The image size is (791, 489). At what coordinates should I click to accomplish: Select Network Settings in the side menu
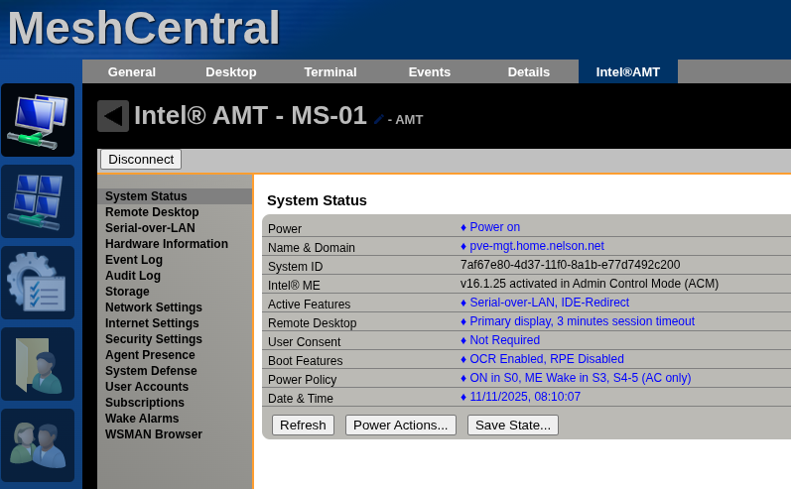[x=154, y=307]
